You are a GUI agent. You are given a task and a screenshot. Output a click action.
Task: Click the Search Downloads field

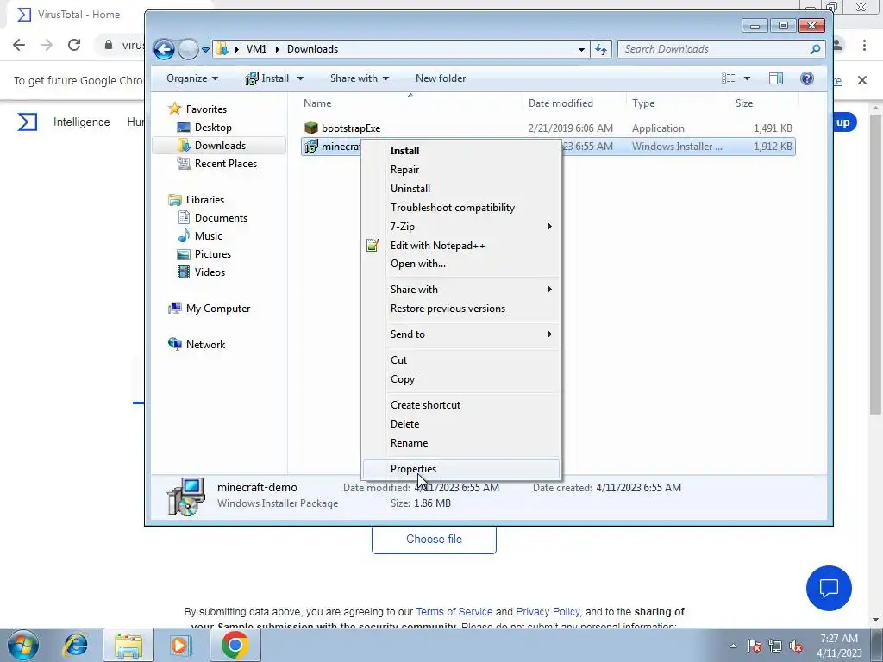point(714,49)
